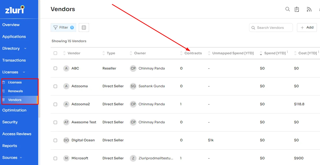Click the $900 cost for Microsoft
The width and height of the screenshot is (320, 165).
pyautogui.click(x=299, y=158)
